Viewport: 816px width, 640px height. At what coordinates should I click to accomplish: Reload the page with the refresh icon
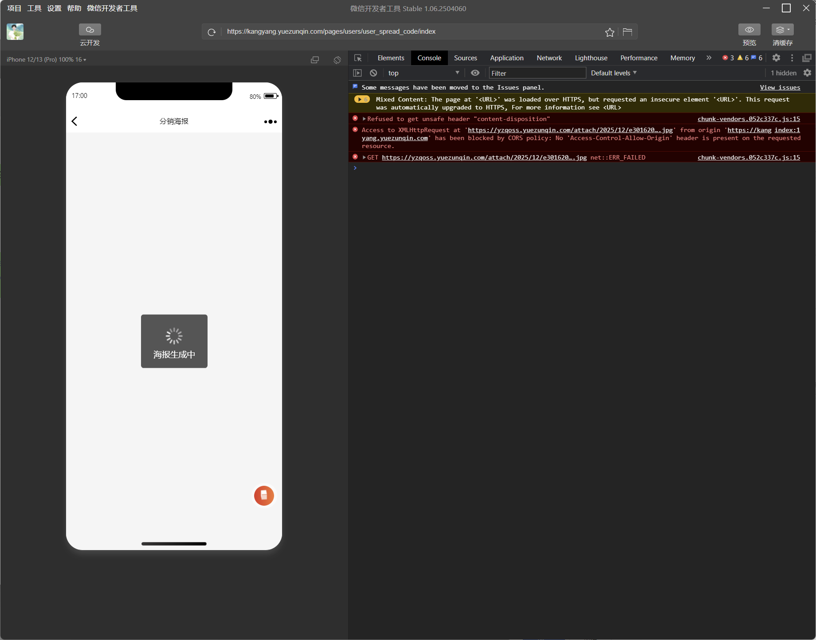212,32
